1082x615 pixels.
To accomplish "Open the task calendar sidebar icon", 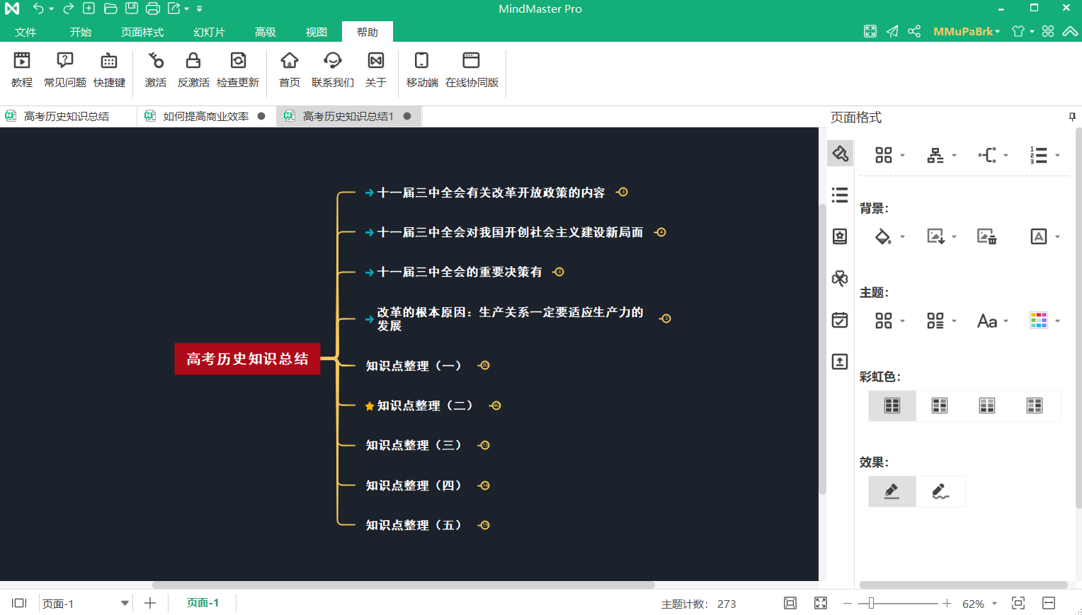I will point(840,320).
